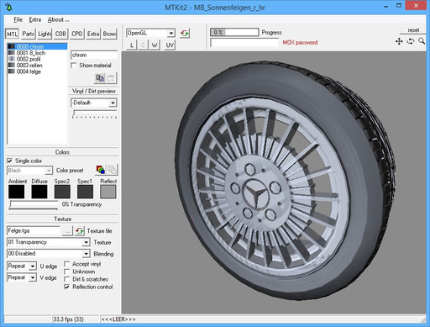This screenshot has width=430, height=327.
Task: Toggle the C view mode button
Action: tap(143, 45)
